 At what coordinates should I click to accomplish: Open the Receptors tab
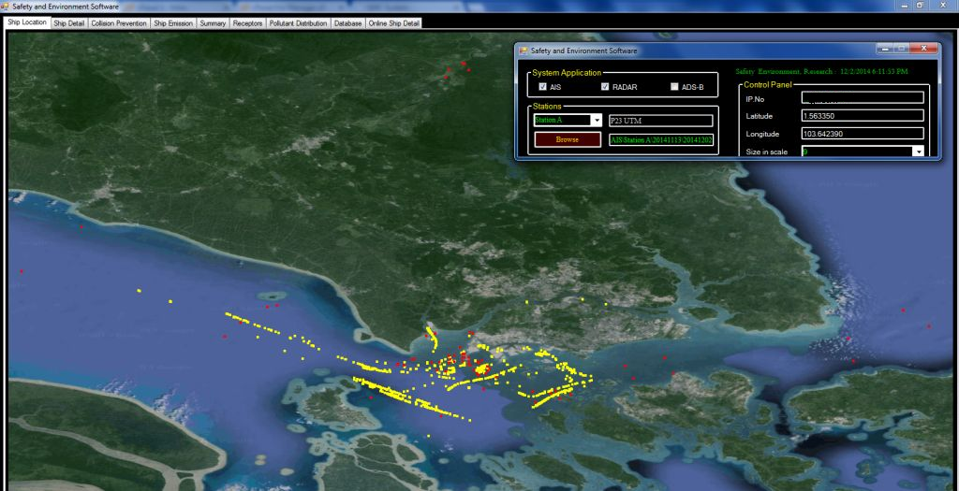pos(247,22)
